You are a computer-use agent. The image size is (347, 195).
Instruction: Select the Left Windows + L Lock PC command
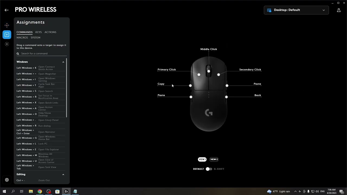41,144
